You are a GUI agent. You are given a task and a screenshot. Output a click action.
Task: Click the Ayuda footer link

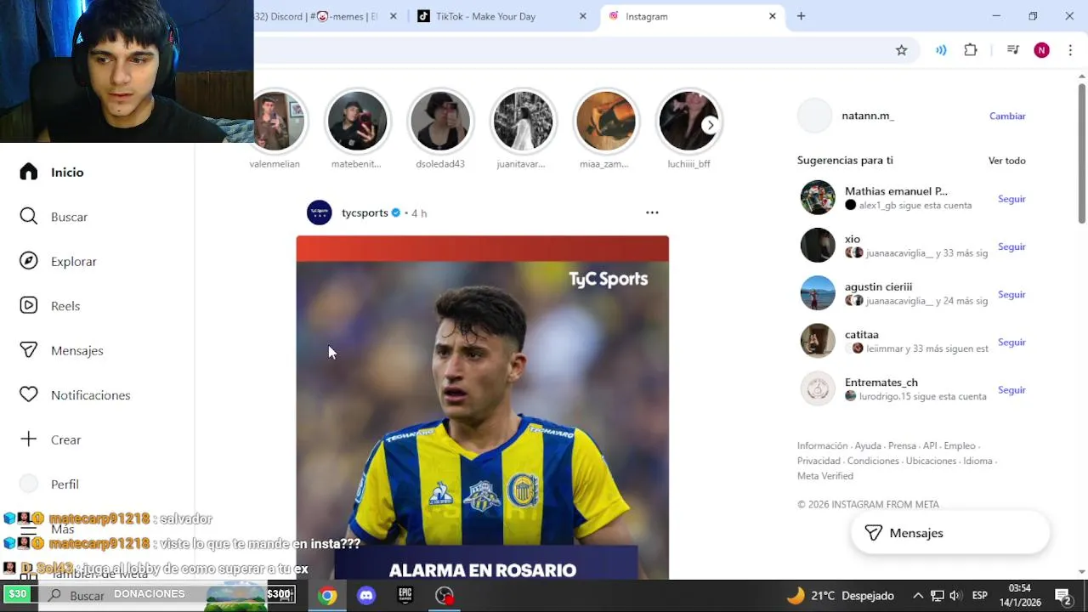pos(868,445)
